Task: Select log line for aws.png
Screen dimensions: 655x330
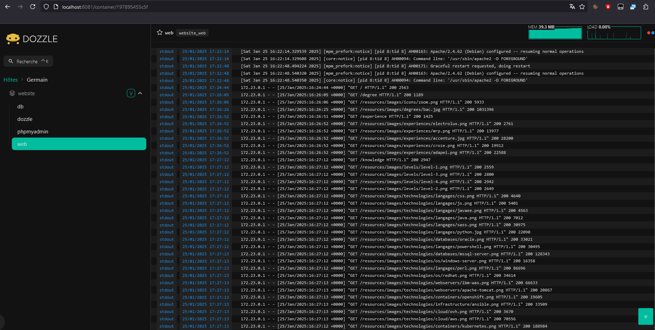Action: (403, 319)
